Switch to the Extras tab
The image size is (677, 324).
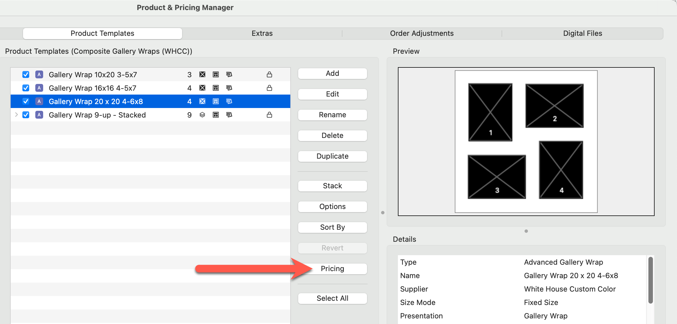coord(262,33)
